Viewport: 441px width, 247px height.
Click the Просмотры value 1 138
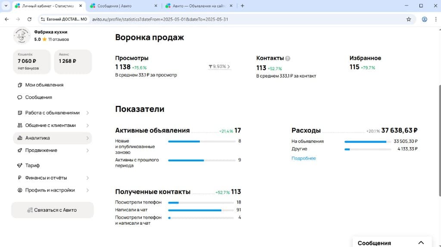click(x=123, y=67)
